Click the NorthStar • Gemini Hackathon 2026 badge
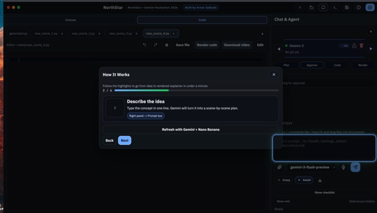 pyautogui.click(x=152, y=7)
